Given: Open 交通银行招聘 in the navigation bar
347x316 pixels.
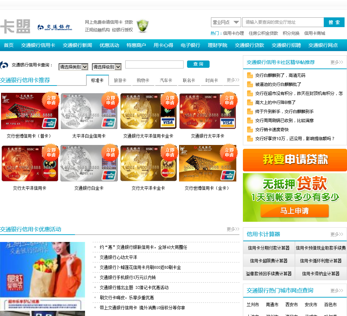Looking at the screenshot, I should (x=286, y=45).
